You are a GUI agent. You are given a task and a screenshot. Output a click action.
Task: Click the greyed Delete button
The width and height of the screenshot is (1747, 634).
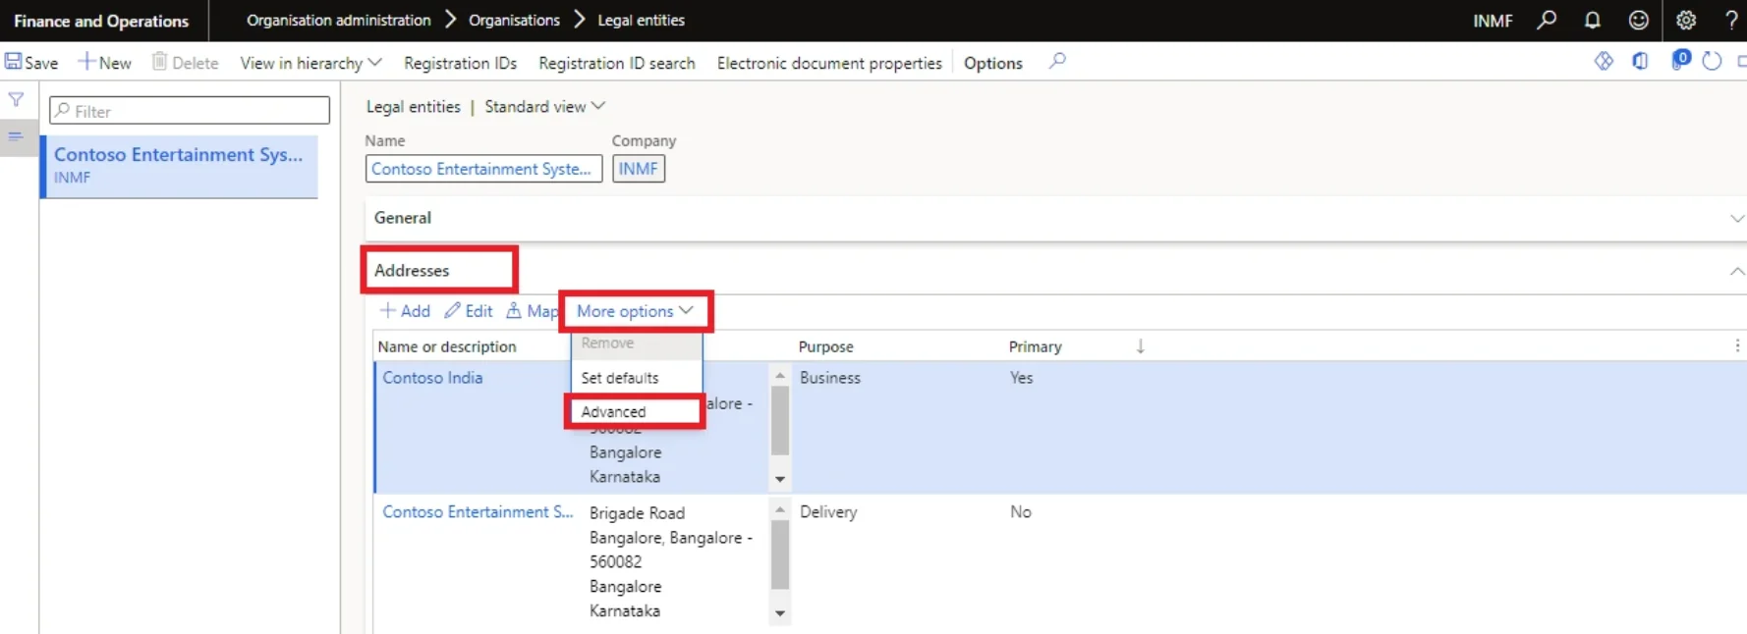coord(185,63)
